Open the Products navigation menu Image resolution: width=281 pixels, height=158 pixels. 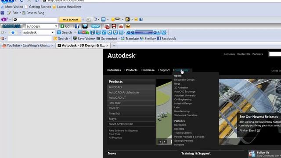[132, 70]
